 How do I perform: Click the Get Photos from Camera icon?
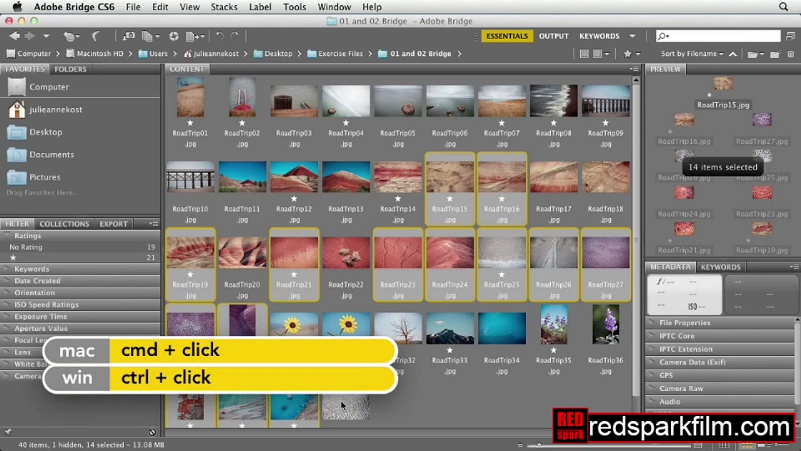point(128,36)
